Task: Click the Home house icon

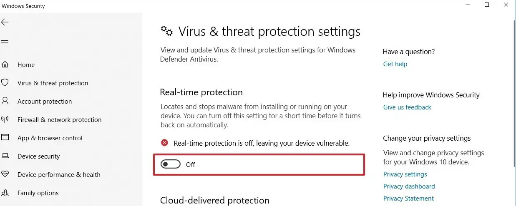Action: coord(5,65)
